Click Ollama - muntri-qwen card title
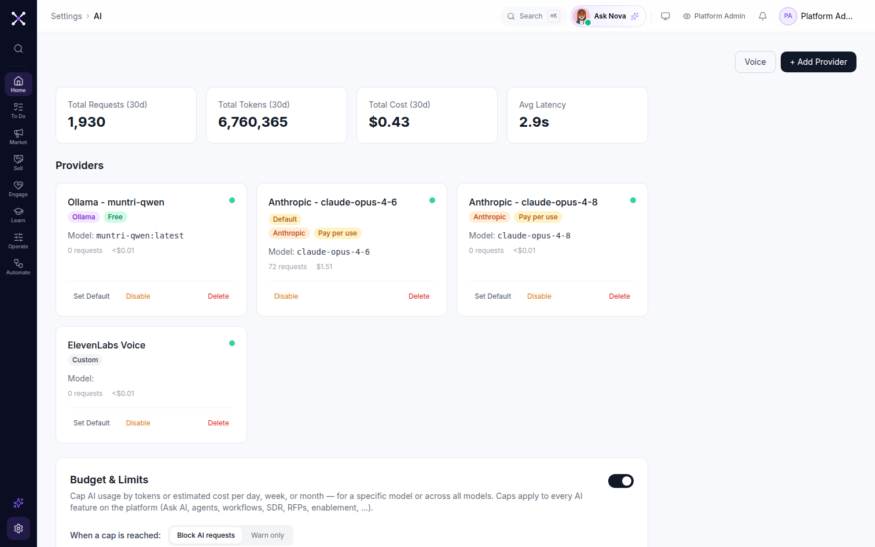Viewport: 875px width, 547px height. click(116, 202)
